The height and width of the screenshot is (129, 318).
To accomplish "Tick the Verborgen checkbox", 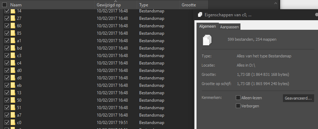I will [x=238, y=106].
